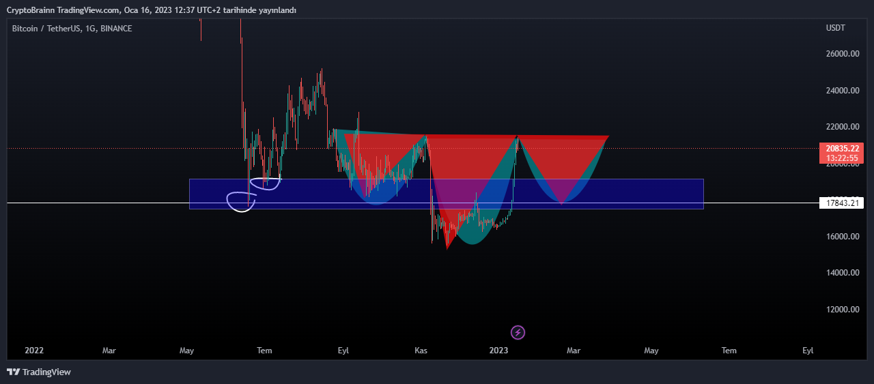Select the blue support zone rectangle
Screen dimensions: 874x384
446,194
